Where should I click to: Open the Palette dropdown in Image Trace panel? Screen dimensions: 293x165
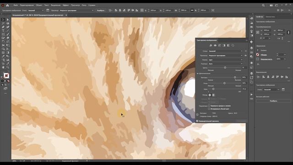[226, 64]
